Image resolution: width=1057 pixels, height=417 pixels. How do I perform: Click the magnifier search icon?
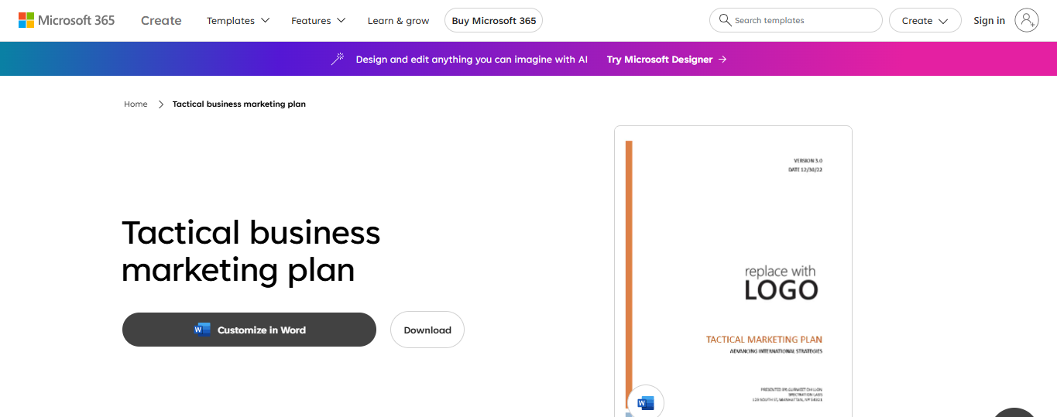(x=725, y=20)
